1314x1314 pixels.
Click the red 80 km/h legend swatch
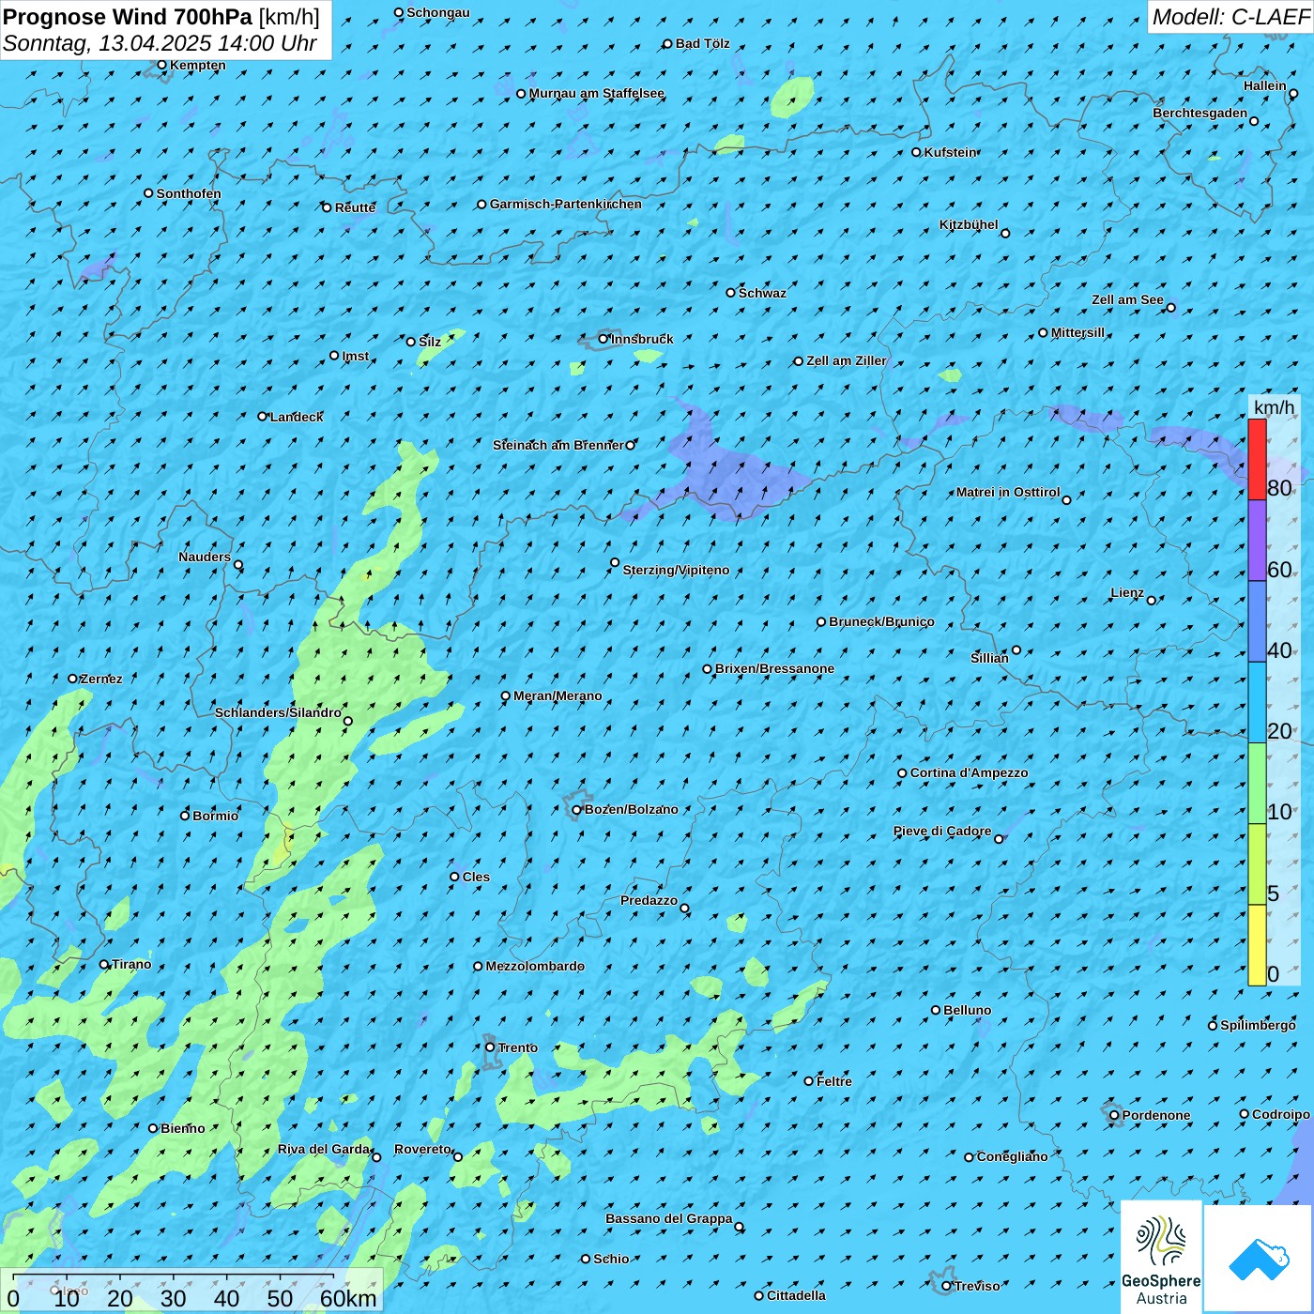pyautogui.click(x=1257, y=459)
